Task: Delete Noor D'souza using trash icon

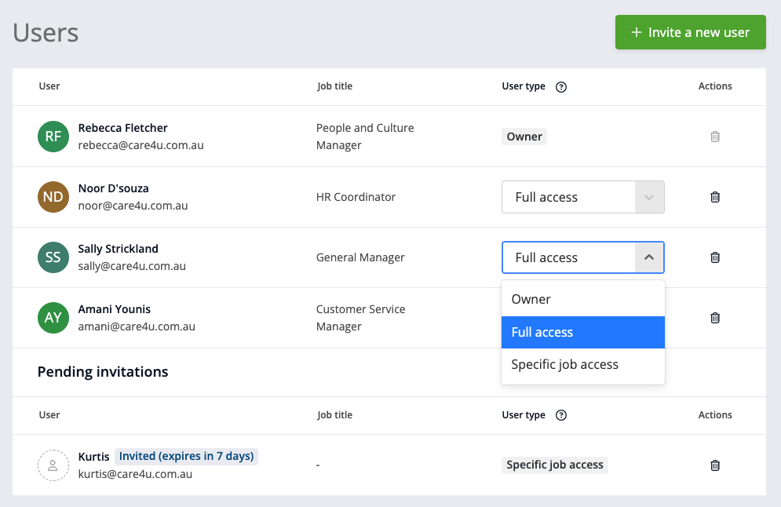Action: click(x=714, y=197)
